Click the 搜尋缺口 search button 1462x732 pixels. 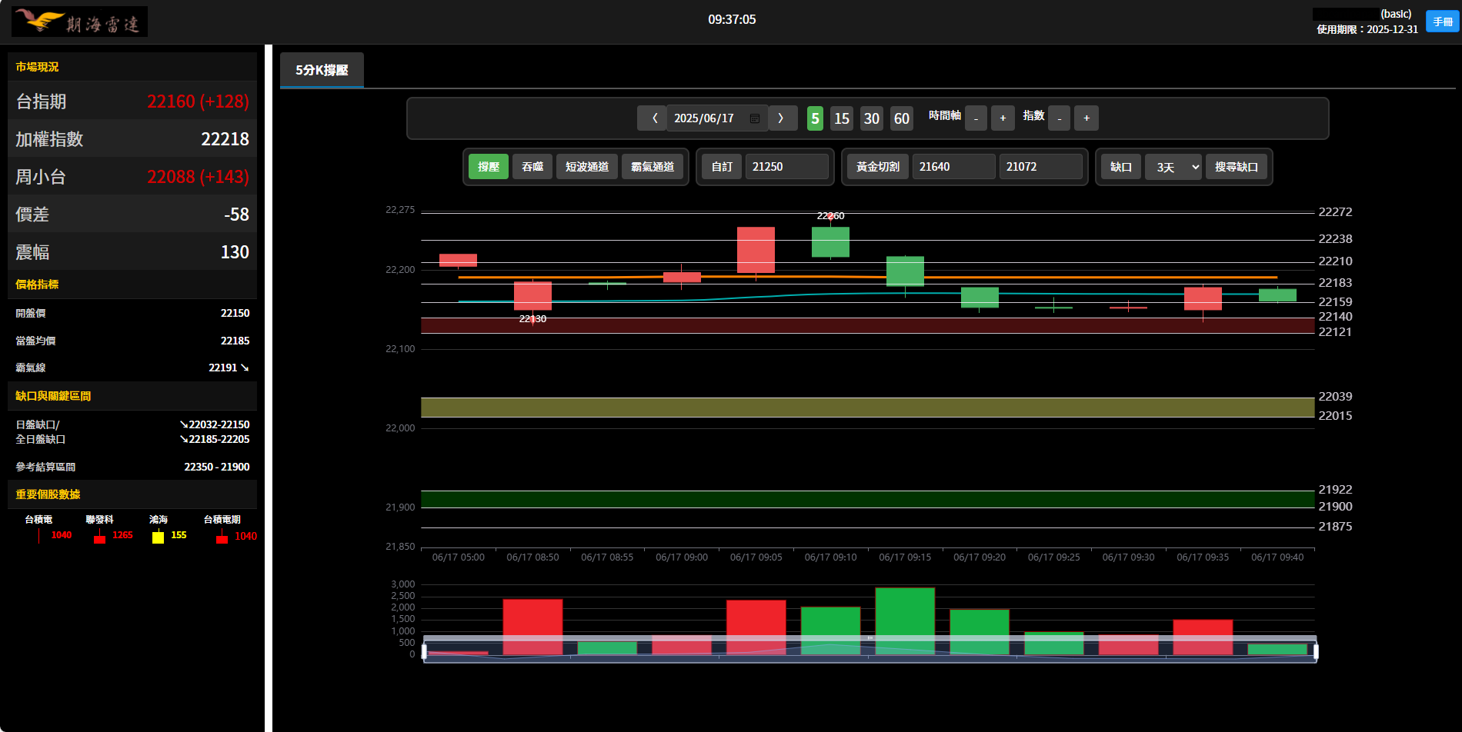pos(1236,167)
